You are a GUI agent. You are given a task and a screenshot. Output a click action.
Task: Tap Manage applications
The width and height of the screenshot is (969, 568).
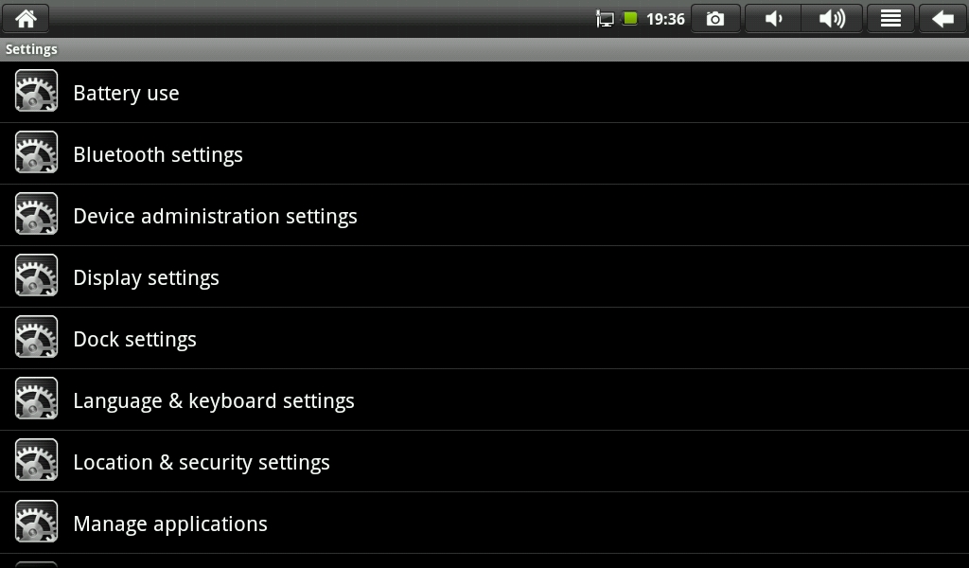click(x=170, y=524)
